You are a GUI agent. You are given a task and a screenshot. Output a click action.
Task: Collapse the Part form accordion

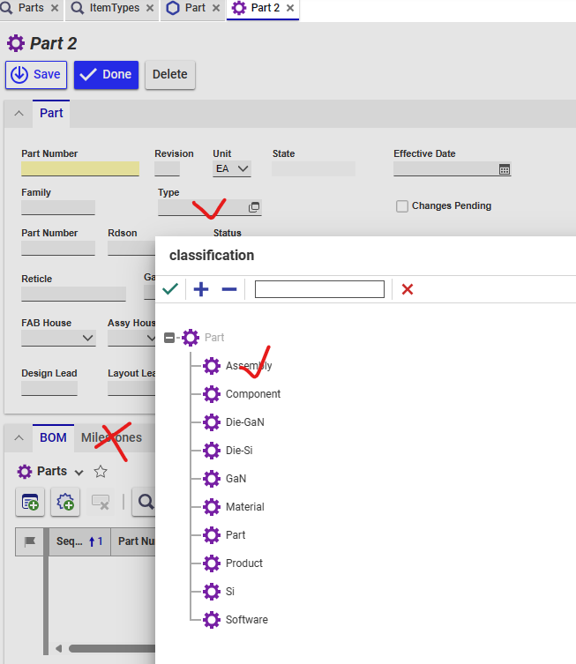pos(19,113)
